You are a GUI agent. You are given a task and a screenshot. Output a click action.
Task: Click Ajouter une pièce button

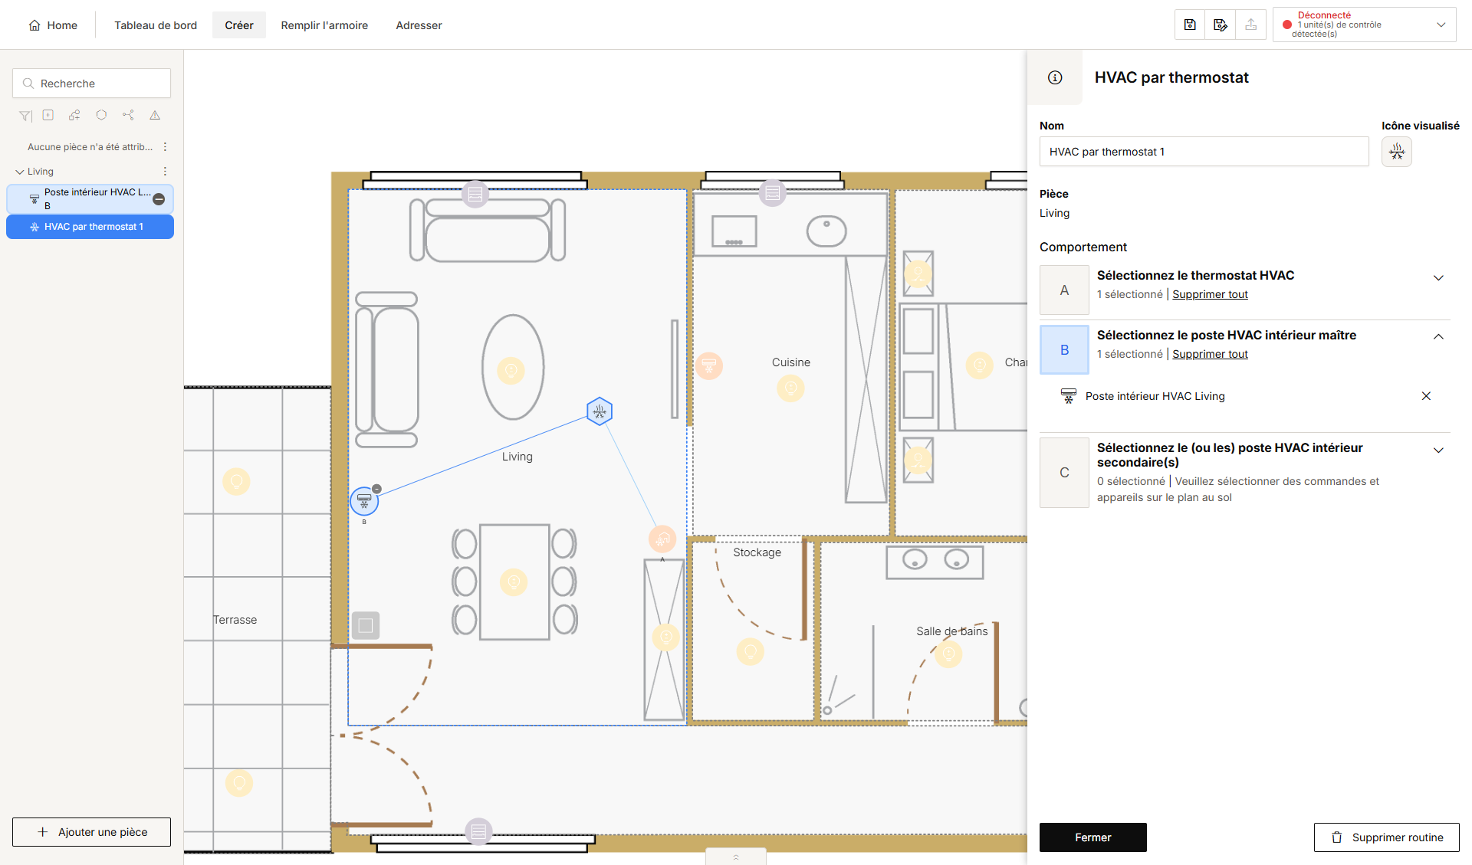pos(91,832)
